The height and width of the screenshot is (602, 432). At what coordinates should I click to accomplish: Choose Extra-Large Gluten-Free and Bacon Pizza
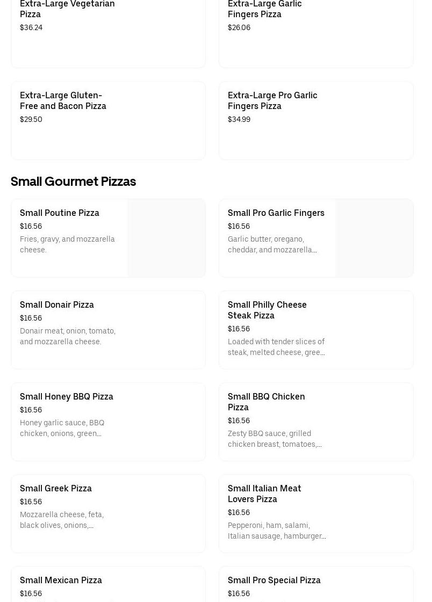click(x=63, y=100)
